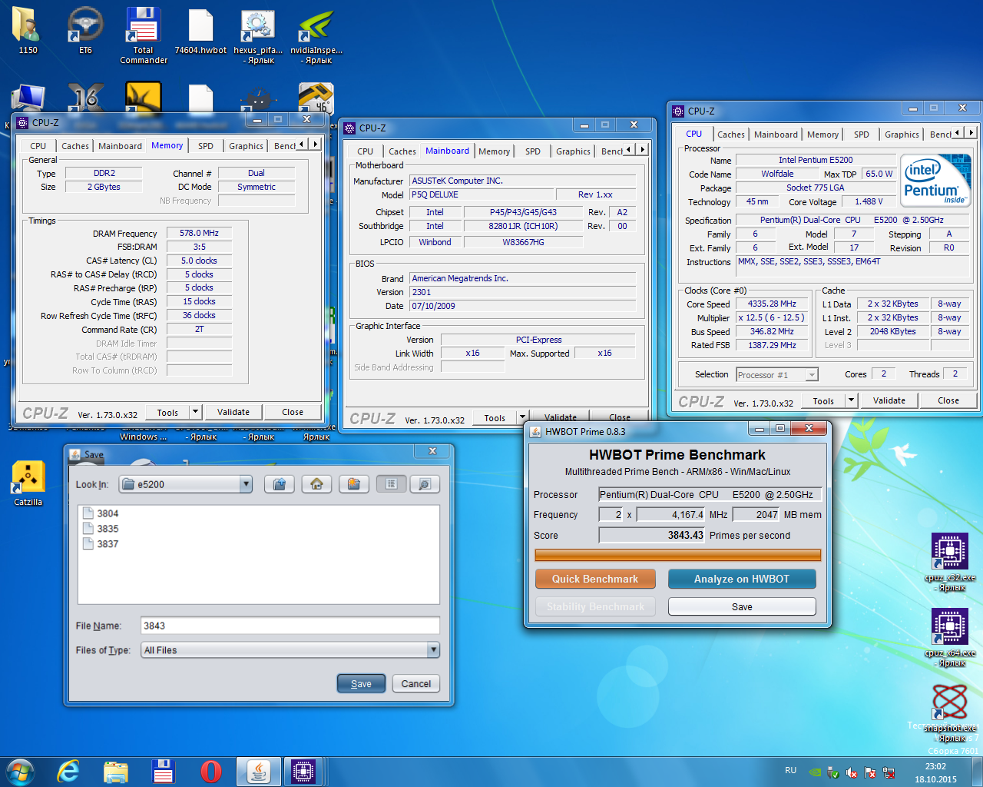This screenshot has height=787, width=983.
Task: Open Tools dropdown arrow in Memory CPU-Z window
Action: pos(195,412)
